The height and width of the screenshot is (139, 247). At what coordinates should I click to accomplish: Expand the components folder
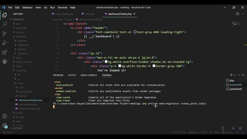pos(26,92)
